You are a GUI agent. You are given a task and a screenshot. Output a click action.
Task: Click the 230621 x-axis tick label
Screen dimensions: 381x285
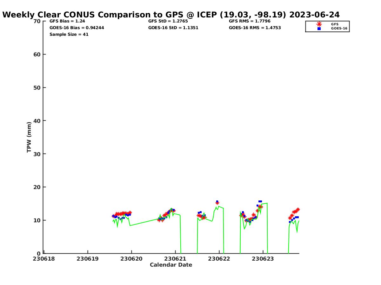tap(175, 259)
